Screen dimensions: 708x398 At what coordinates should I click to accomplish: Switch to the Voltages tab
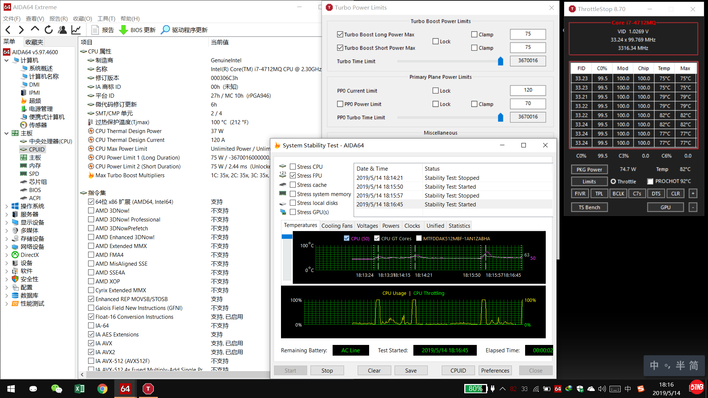click(x=367, y=226)
